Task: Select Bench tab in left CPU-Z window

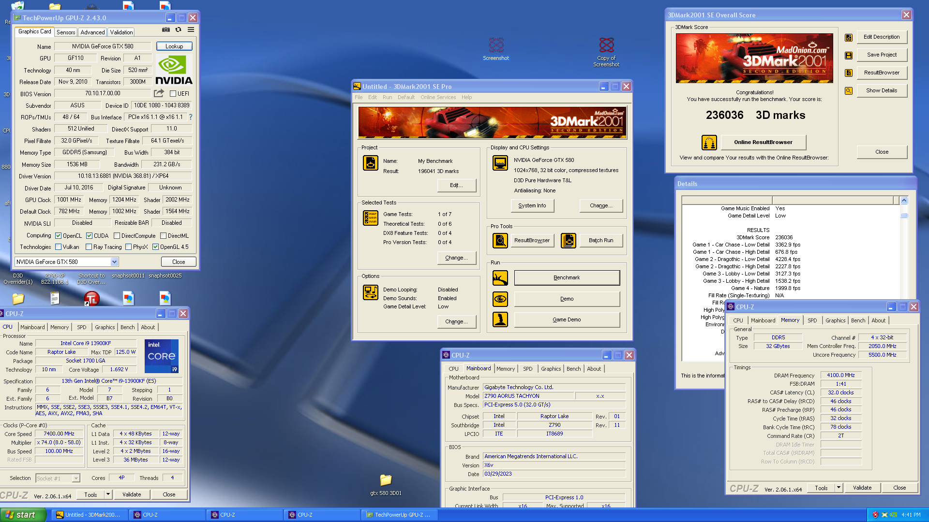Action: click(128, 327)
